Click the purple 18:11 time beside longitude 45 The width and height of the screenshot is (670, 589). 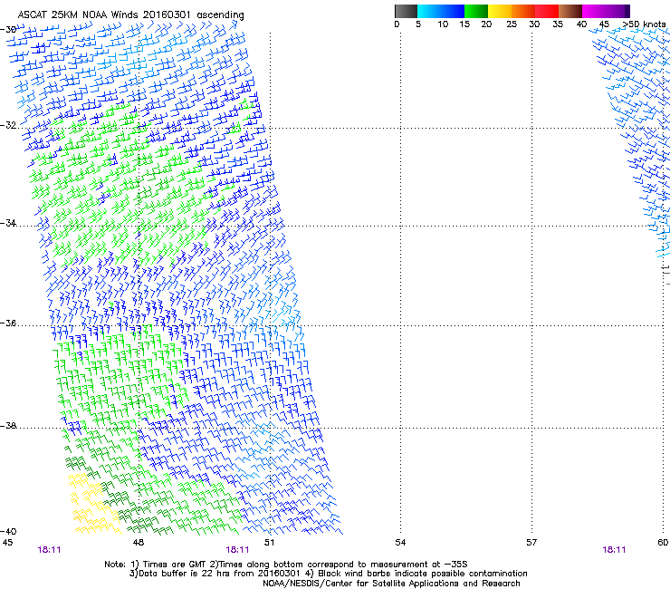(49, 550)
